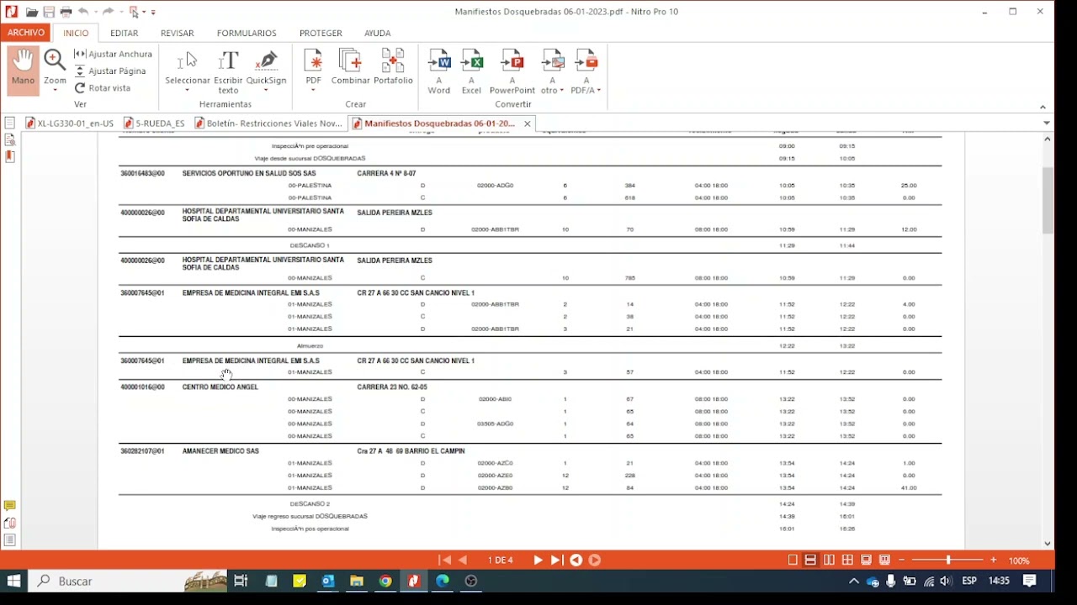The image size is (1077, 605).
Task: Click the vertical scrollbar thumb
Action: coord(1048,200)
